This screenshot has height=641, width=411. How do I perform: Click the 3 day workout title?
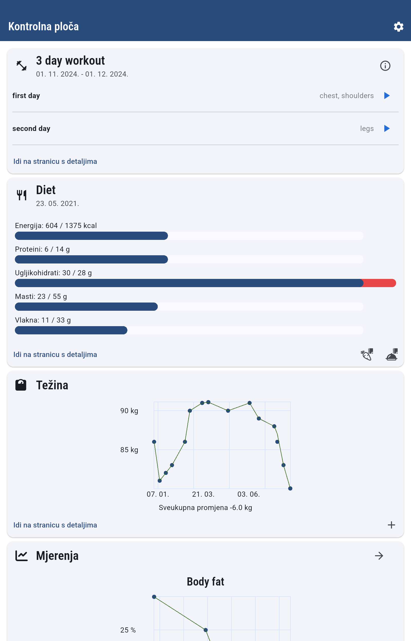point(70,61)
